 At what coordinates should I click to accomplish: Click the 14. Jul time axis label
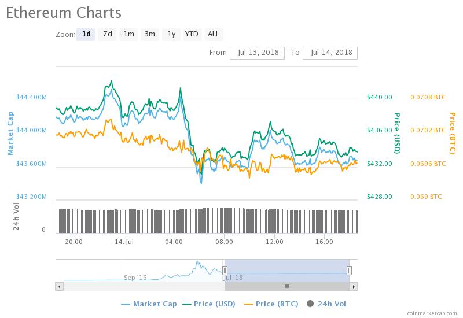click(x=124, y=242)
